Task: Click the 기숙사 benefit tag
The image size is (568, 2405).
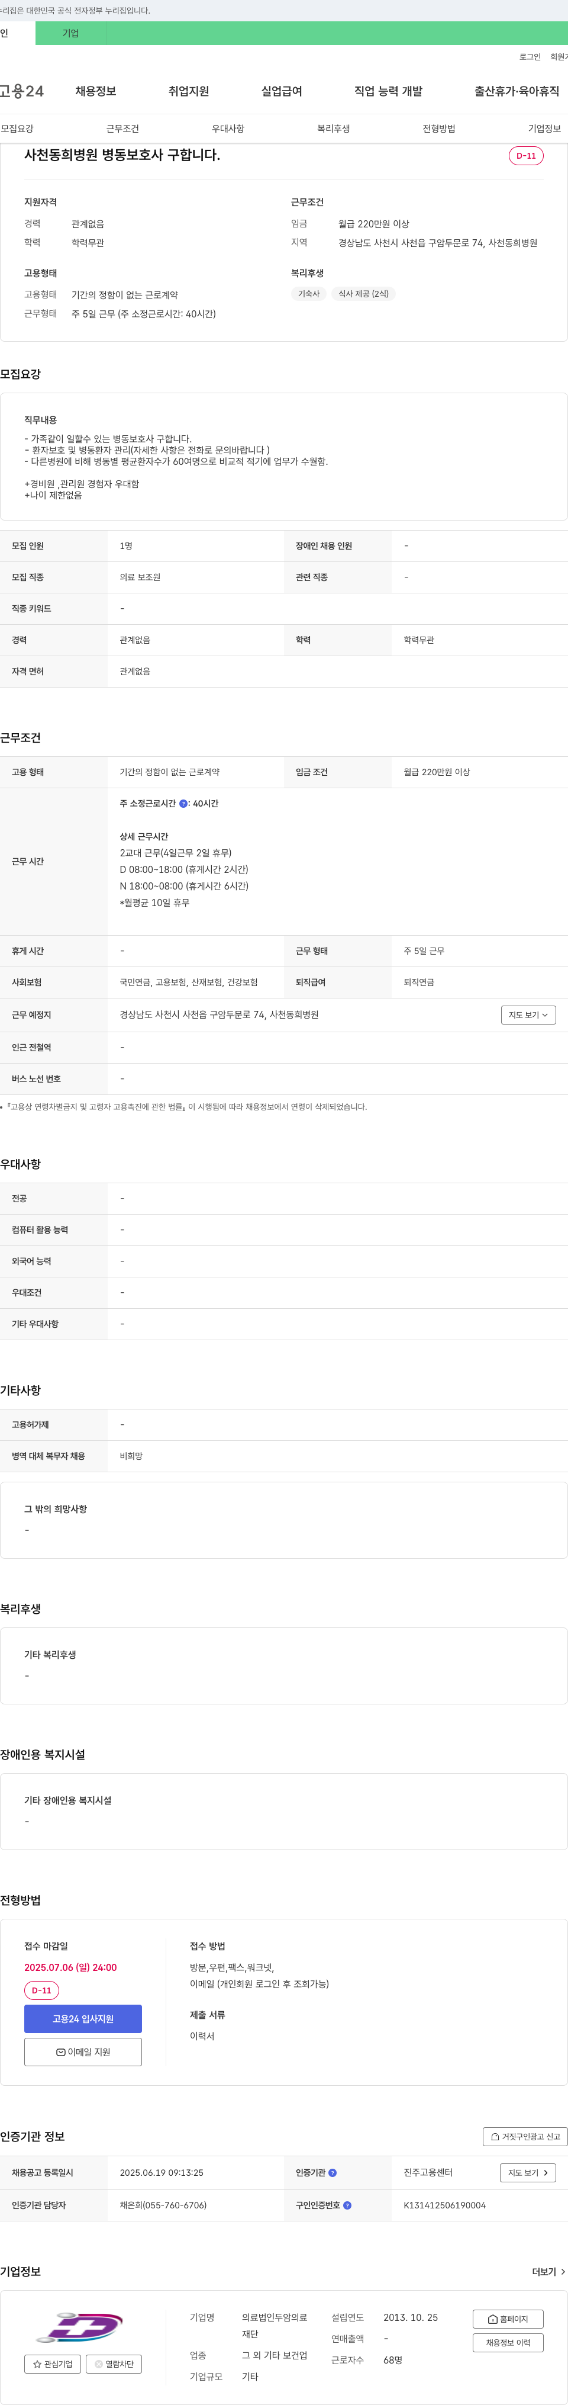Action: pyautogui.click(x=308, y=293)
